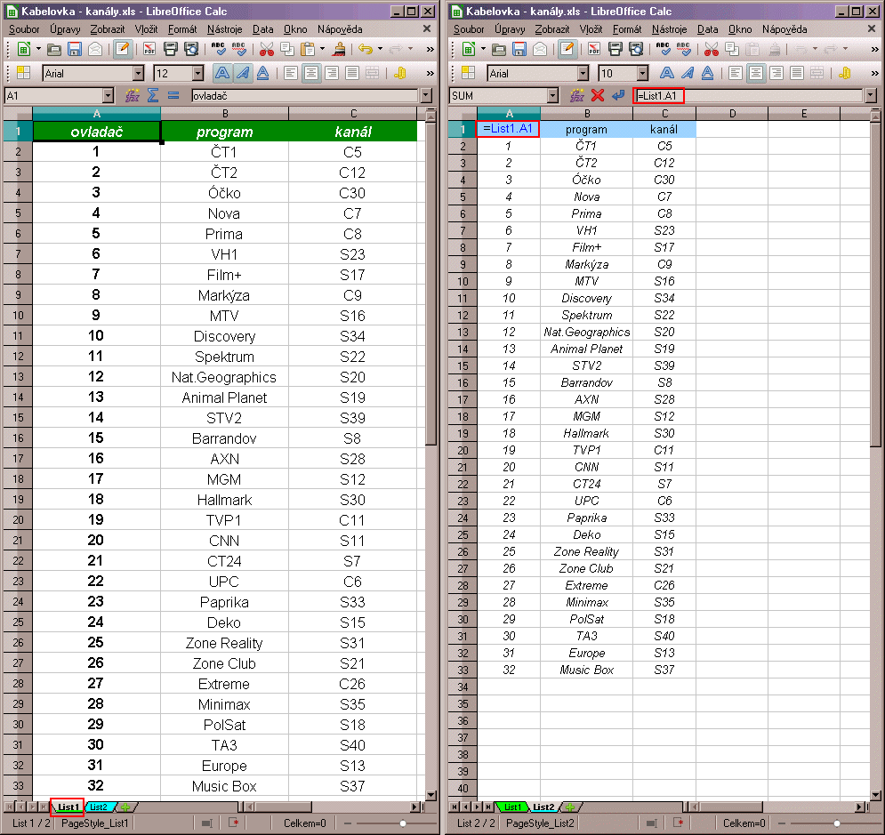
Task: Click the email document icon in left window
Action: pyautogui.click(x=95, y=50)
